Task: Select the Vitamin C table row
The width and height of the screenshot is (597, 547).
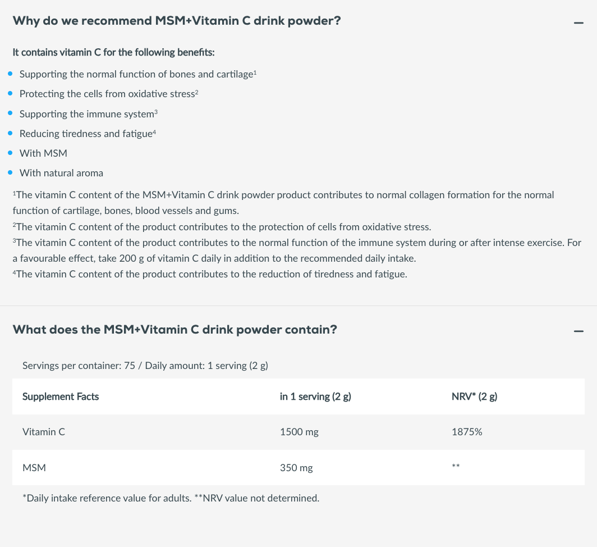Action: pos(298,432)
